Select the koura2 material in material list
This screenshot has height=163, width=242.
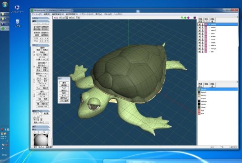pos(204,96)
